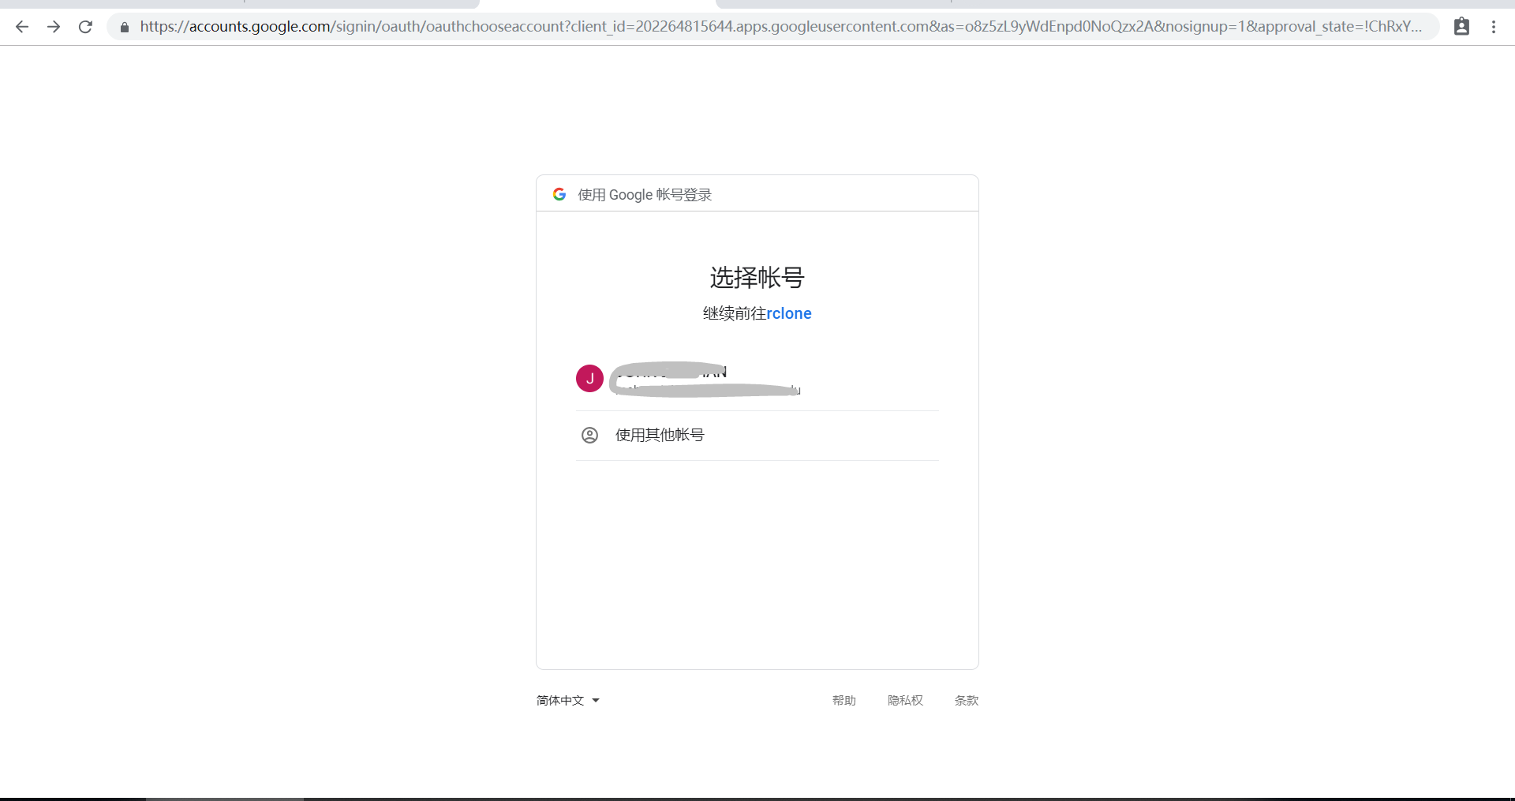View site security lock info
The width and height of the screenshot is (1515, 801).
(125, 27)
